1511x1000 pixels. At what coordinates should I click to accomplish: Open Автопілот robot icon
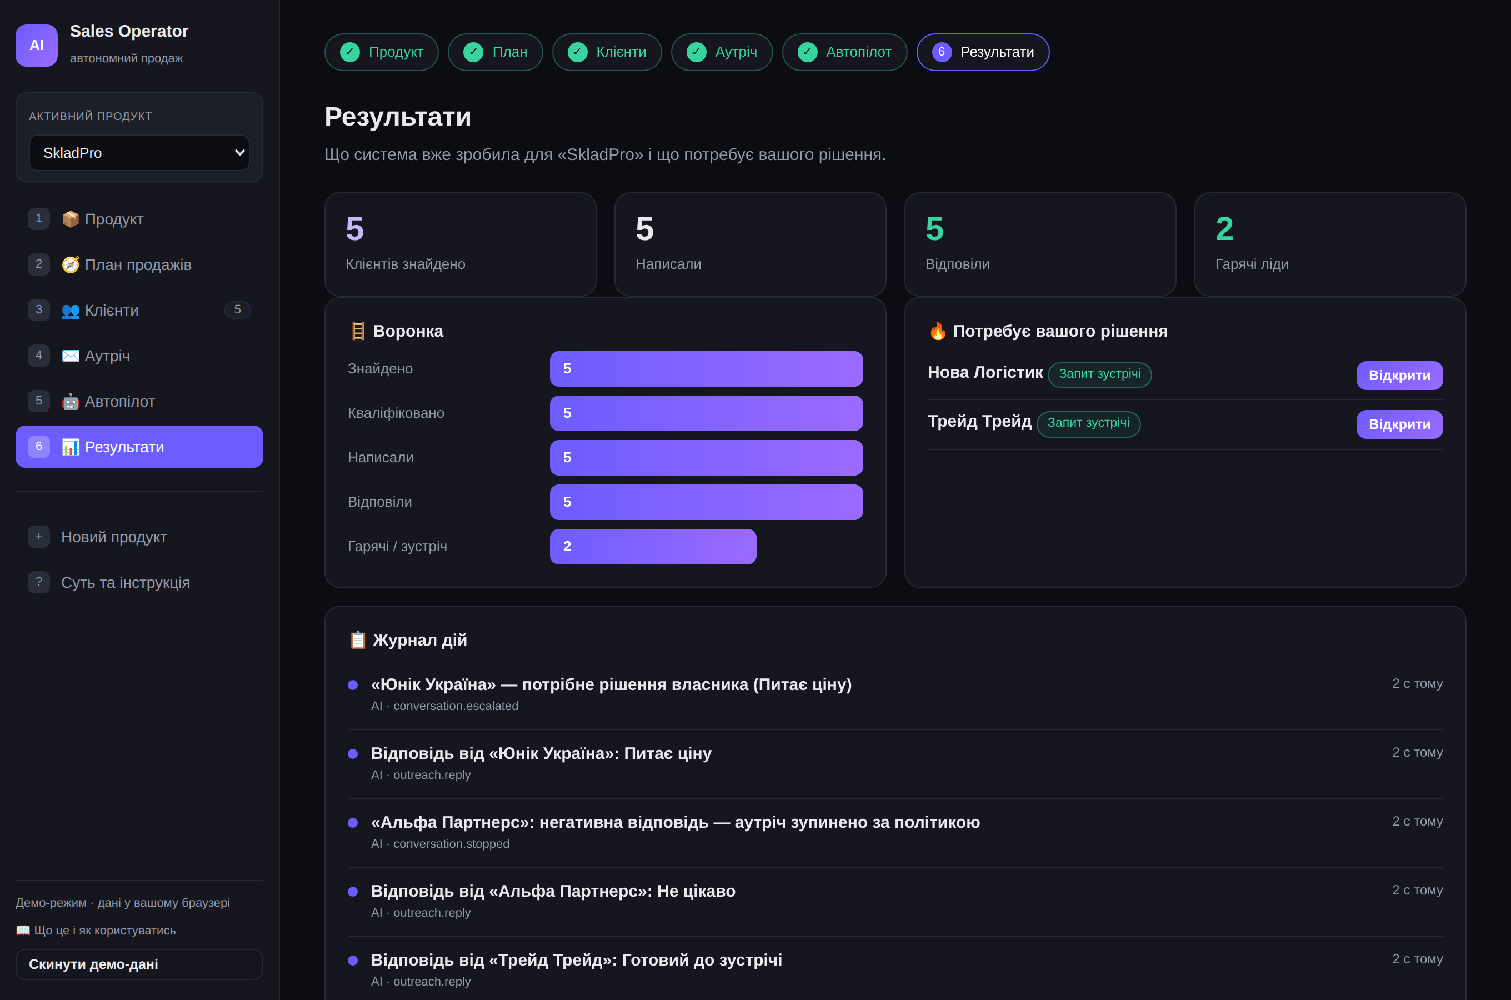[x=70, y=402]
